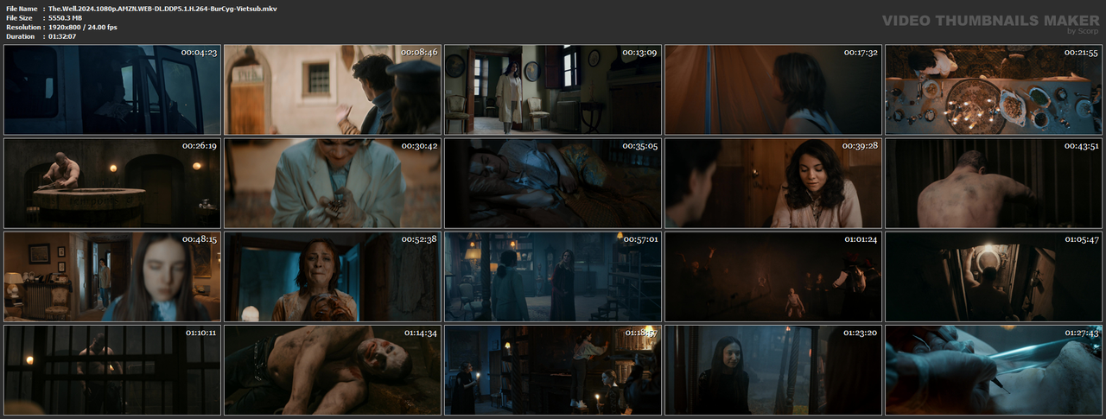Select the thumbnail at 01:10:11
This screenshot has width=1106, height=419.
tap(112, 370)
